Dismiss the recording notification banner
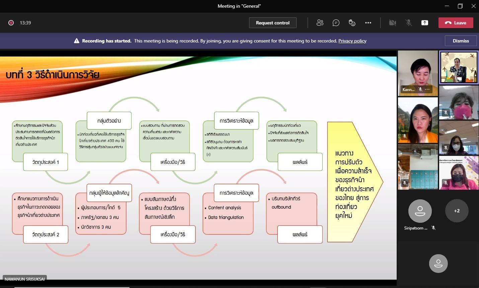 461,41
